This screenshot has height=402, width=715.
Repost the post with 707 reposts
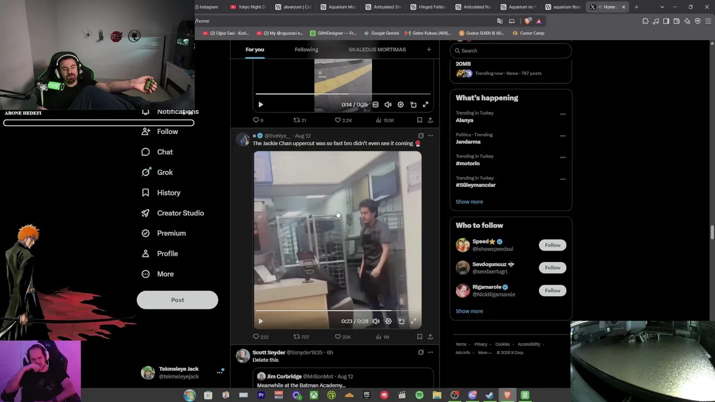pyautogui.click(x=302, y=337)
